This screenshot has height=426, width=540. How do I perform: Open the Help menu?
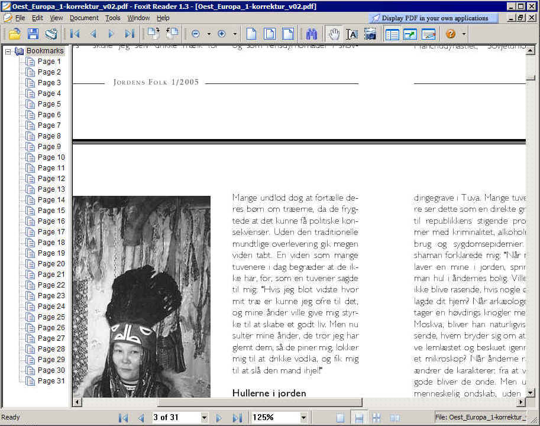pos(163,18)
